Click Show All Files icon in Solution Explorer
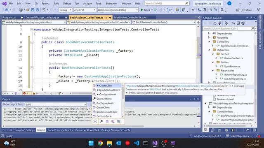The height and width of the screenshot is (148, 264). (x=243, y=23)
